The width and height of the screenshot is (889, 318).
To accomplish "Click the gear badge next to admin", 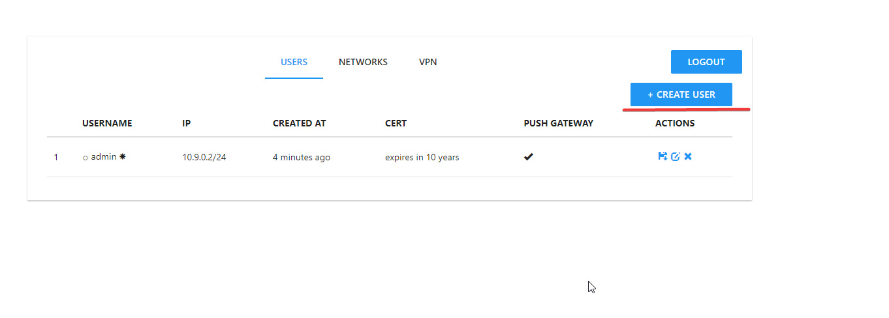I will click(123, 156).
